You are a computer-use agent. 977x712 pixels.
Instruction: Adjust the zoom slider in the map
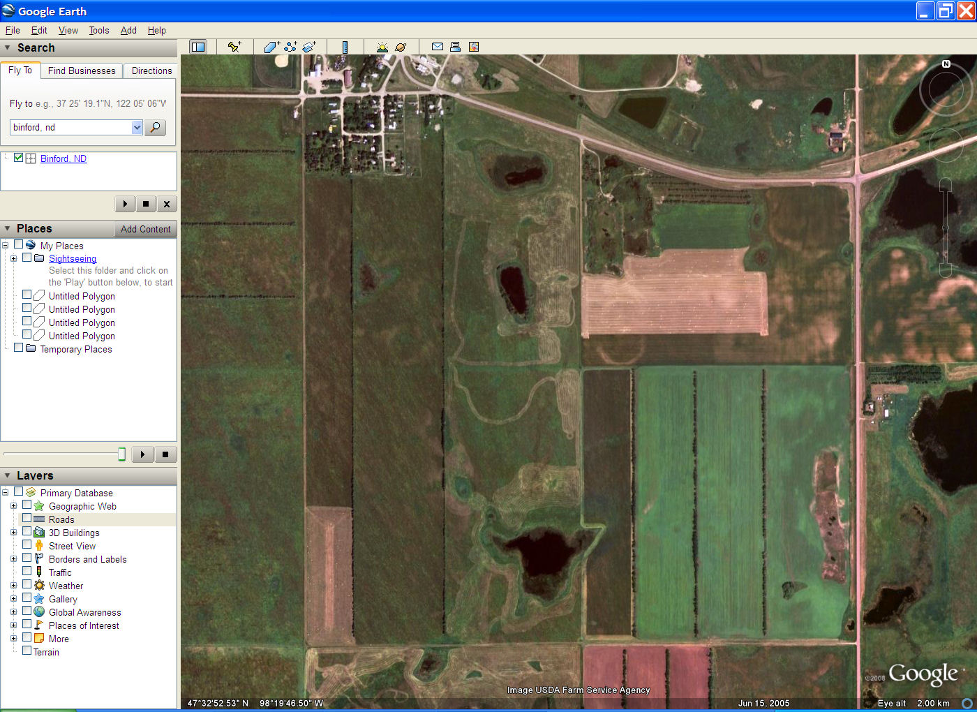click(946, 228)
